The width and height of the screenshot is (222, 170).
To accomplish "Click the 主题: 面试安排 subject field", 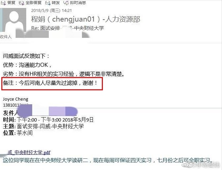I will pyautogui.click(x=43, y=126).
